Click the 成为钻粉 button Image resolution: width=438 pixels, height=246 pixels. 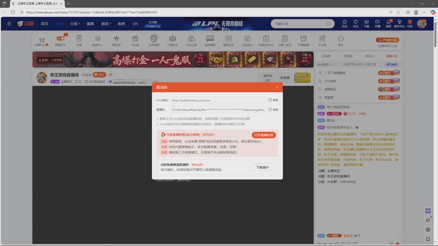tap(392, 65)
